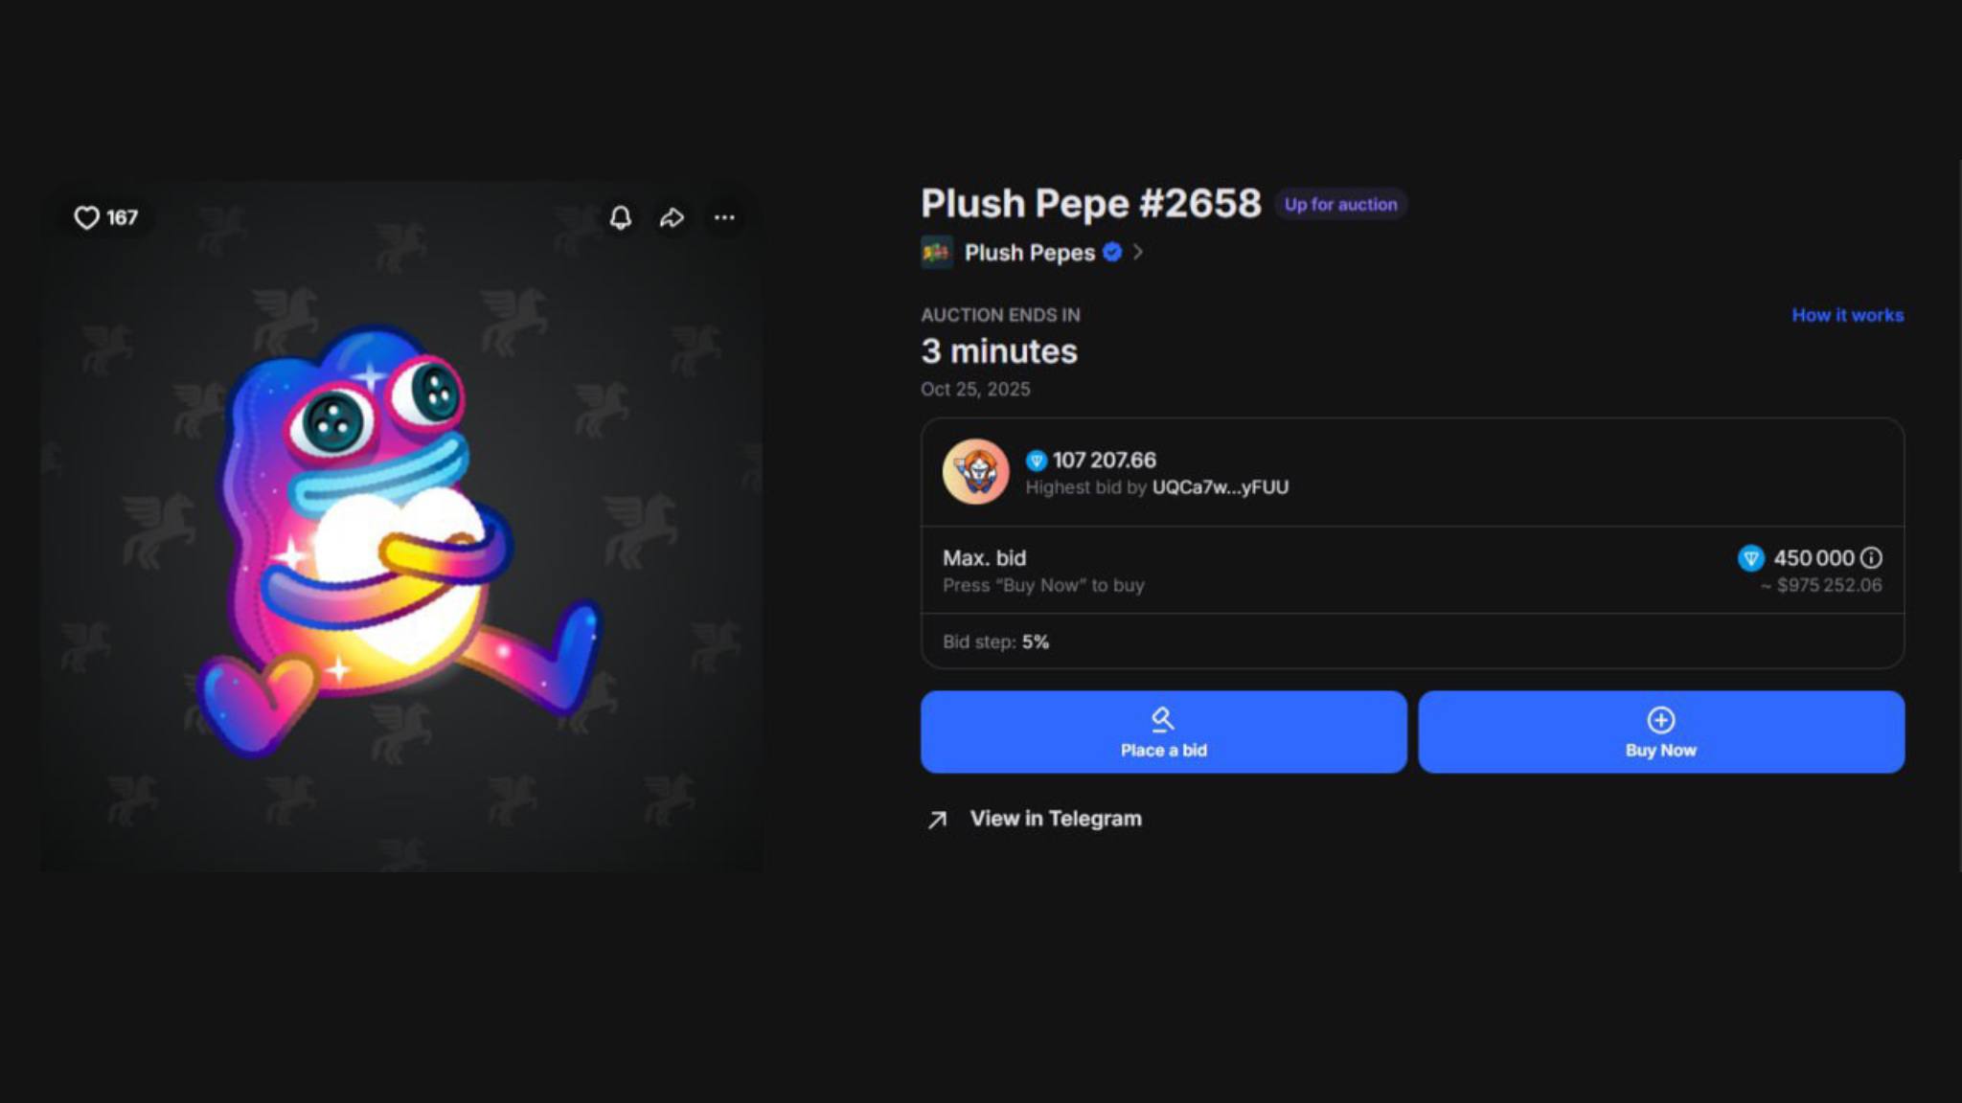This screenshot has width=1962, height=1103.
Task: Open the Plush Pepes collection thumbnail
Action: click(937, 253)
